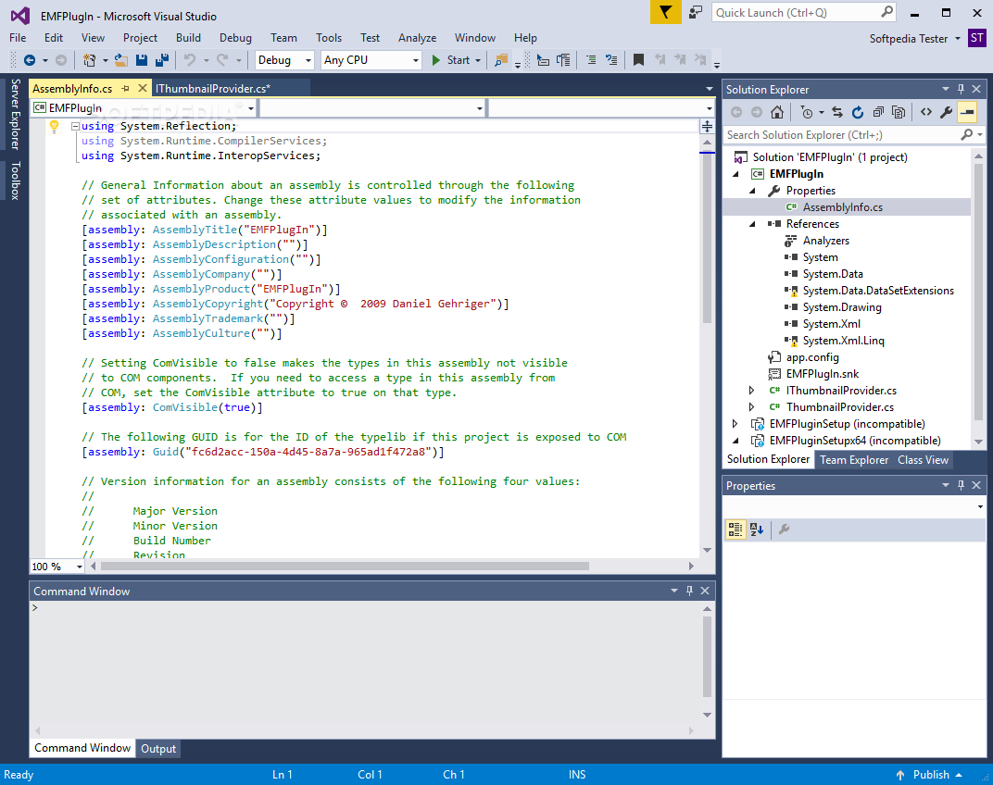Click the Find in Files icon
Screen dimensions: 993x785
click(501, 60)
